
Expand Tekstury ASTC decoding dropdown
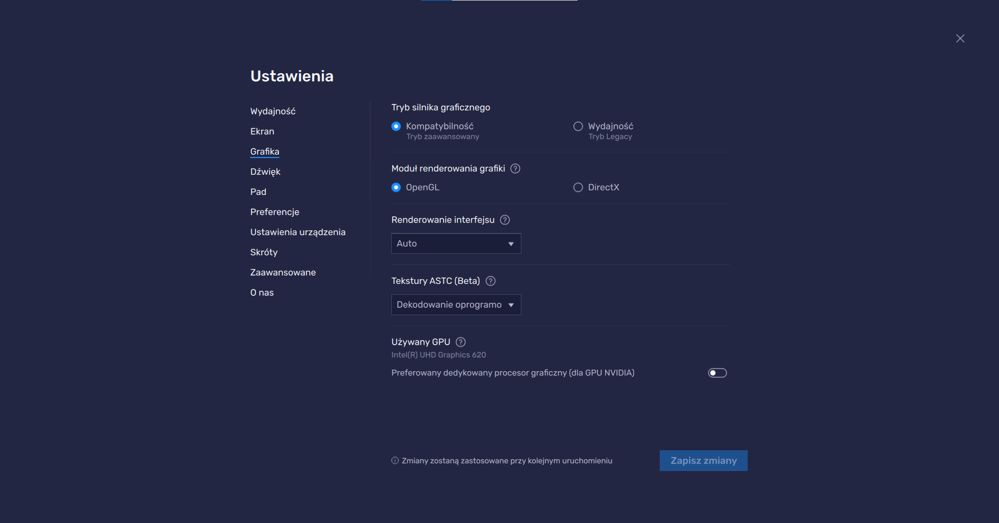[x=456, y=305]
